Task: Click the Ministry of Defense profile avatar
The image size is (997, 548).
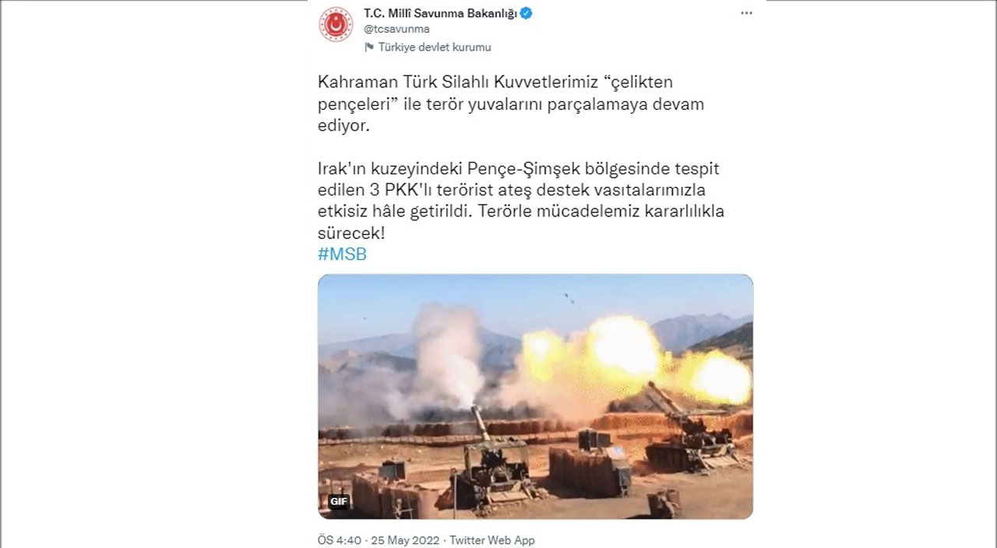Action: pos(336,25)
